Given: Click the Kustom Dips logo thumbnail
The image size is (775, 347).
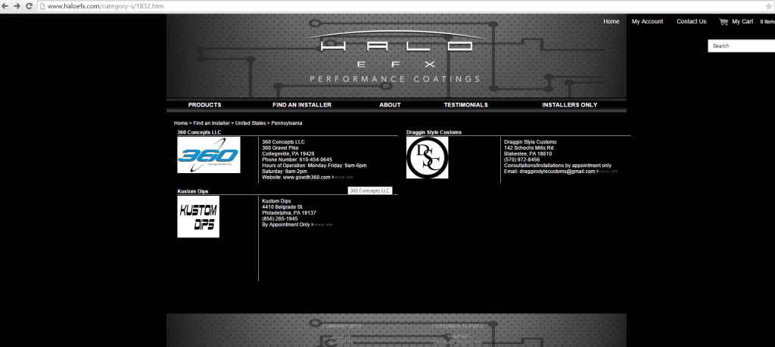Looking at the screenshot, I should pos(198,217).
